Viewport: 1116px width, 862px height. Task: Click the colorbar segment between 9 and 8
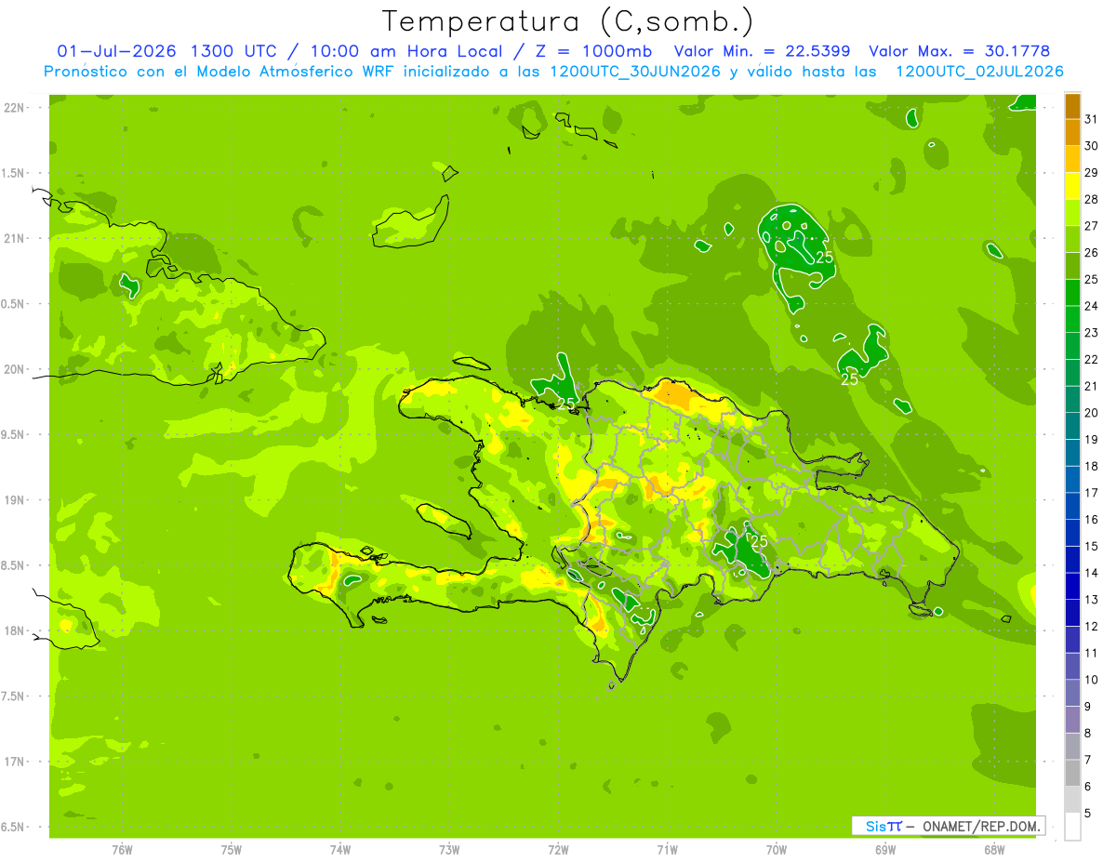coord(1072,720)
